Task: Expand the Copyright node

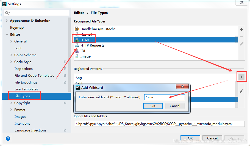Action: click(11, 103)
